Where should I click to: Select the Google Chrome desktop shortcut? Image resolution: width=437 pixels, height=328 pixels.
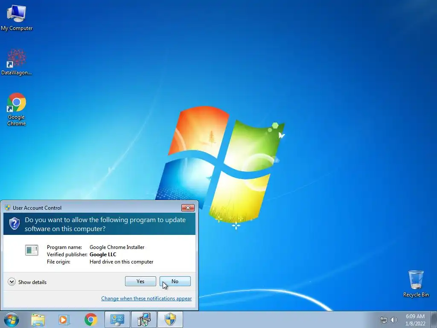point(17,109)
